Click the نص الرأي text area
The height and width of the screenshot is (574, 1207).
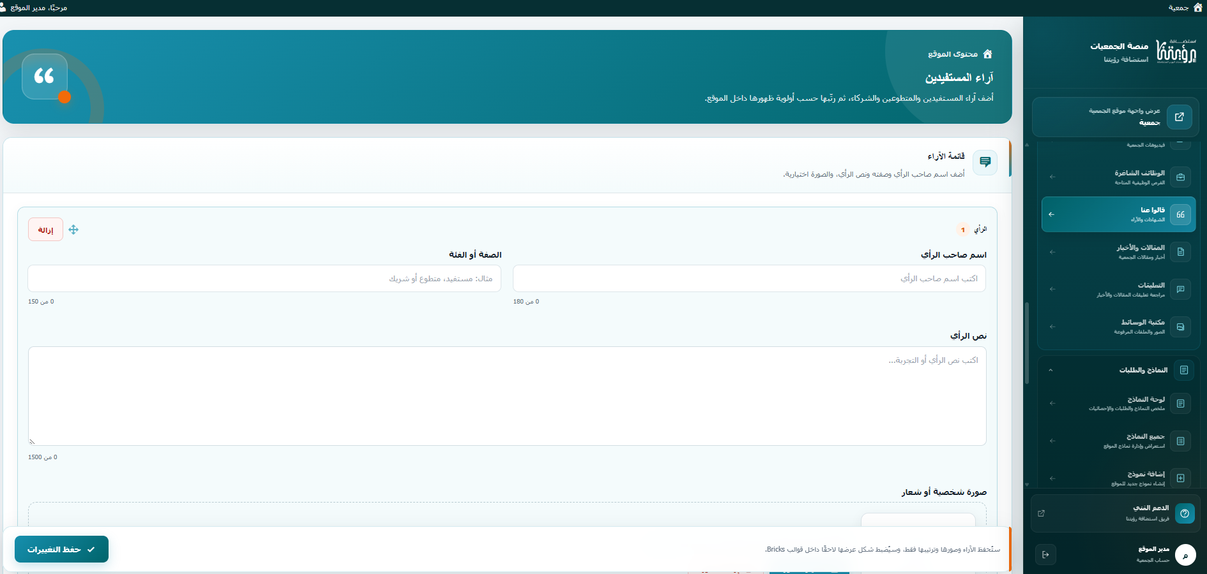coord(507,396)
